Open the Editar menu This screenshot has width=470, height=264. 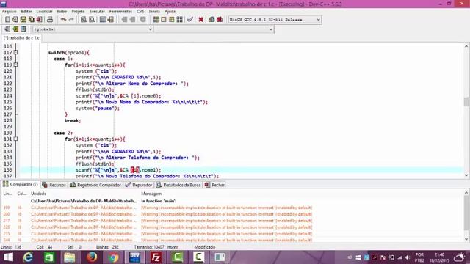pos(26,12)
